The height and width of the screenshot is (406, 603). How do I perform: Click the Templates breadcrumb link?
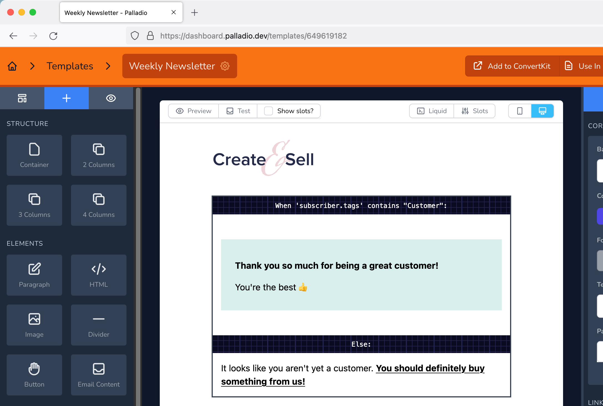click(x=70, y=66)
